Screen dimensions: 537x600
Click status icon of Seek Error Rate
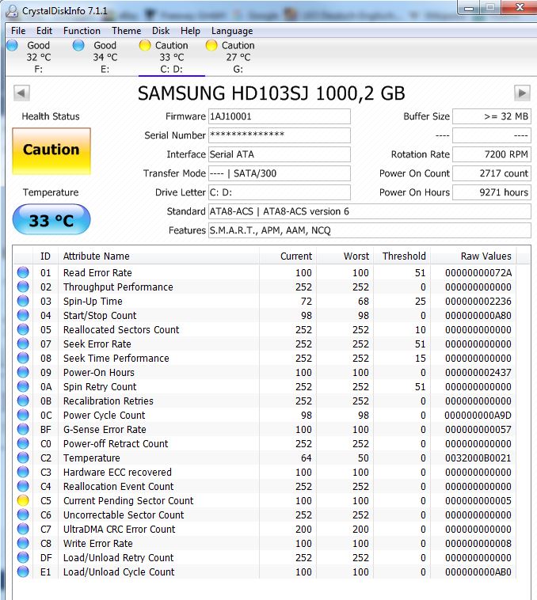pos(23,344)
